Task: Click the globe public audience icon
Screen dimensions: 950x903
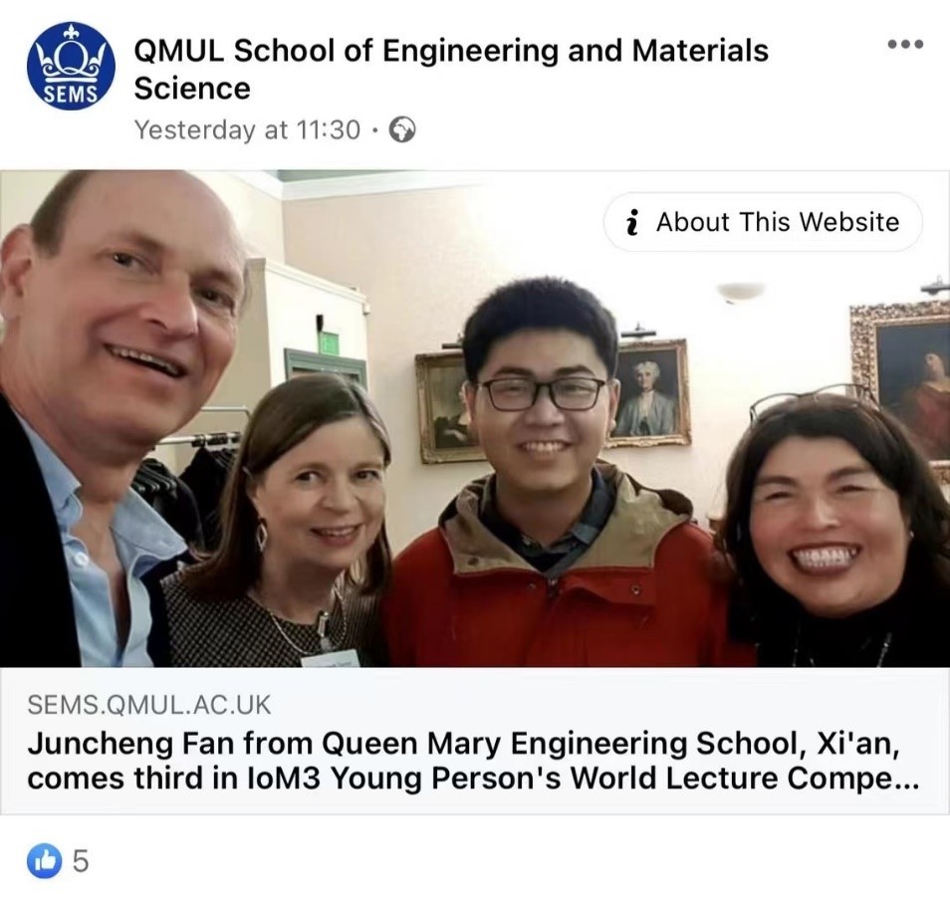Action: [x=401, y=129]
